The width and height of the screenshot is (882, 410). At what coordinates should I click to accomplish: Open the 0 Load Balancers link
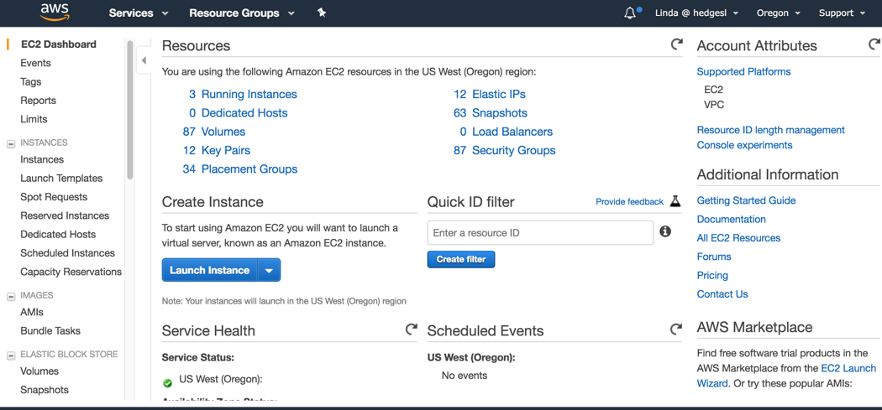507,132
